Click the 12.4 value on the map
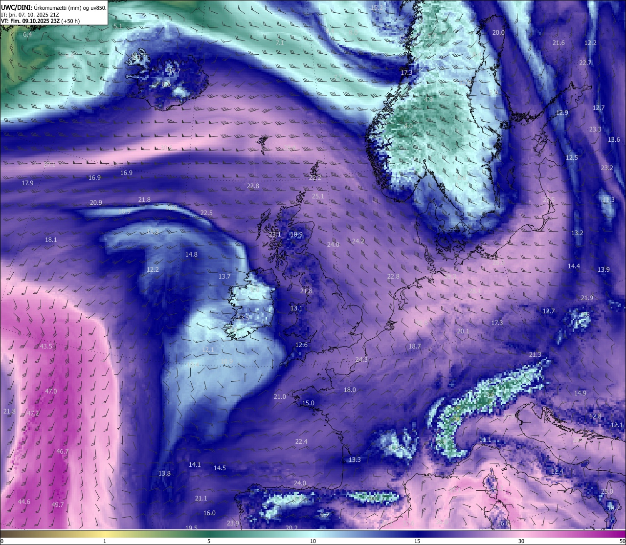Viewport: 626px width, 545px height. coord(557,472)
